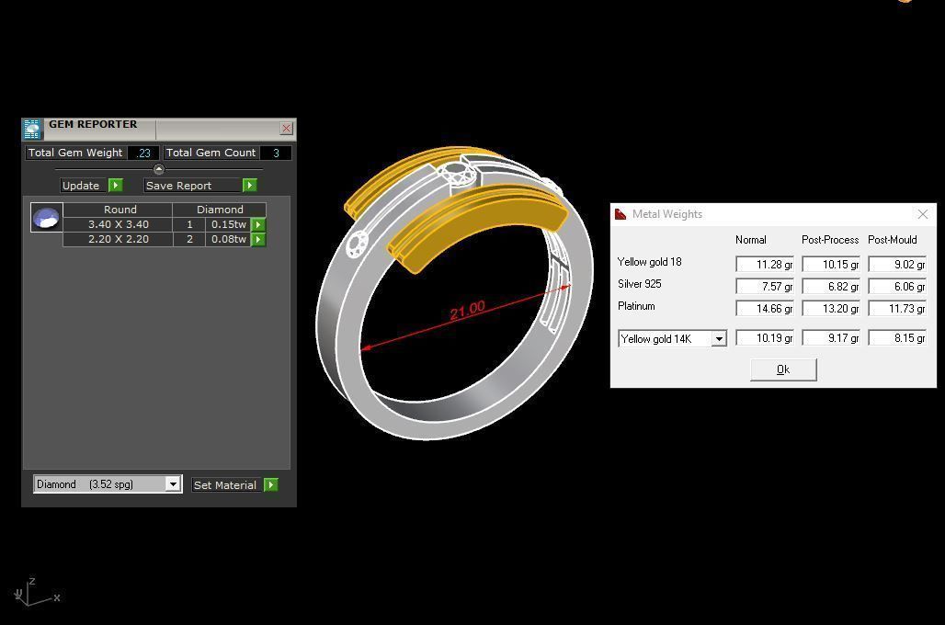Image resolution: width=945 pixels, height=625 pixels.
Task: Click the Metal Weights dialog icon
Action: (621, 214)
